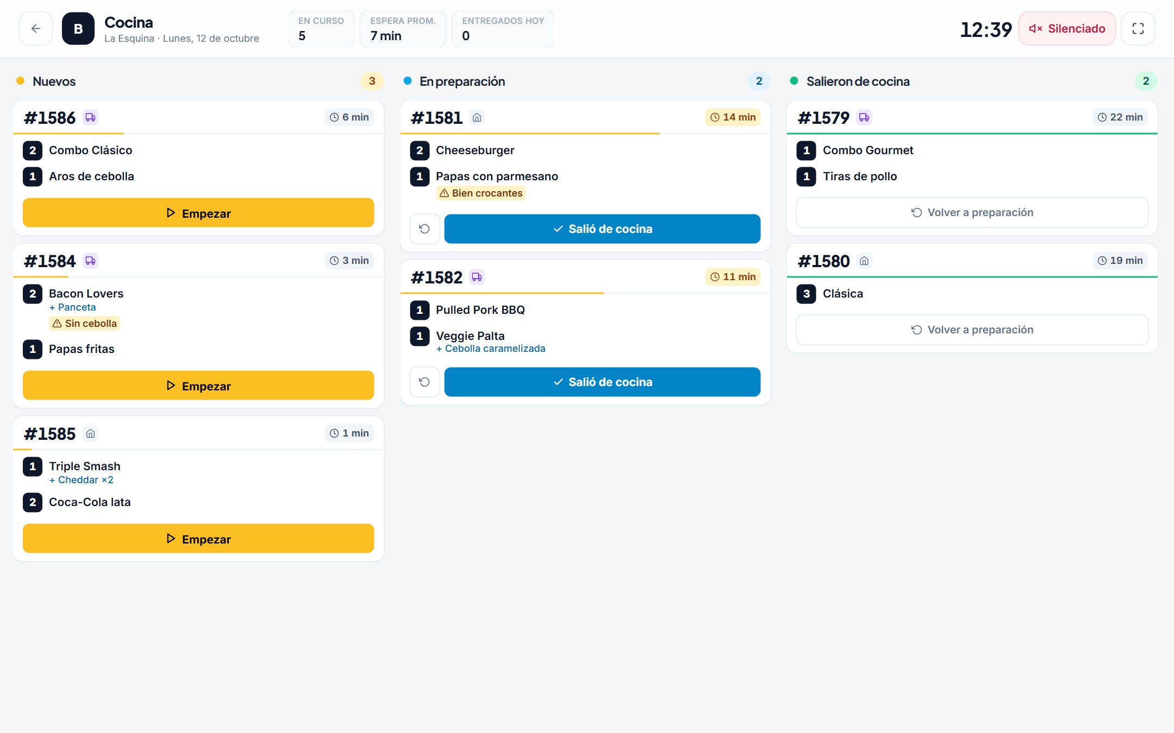Click the Combo Gourmet item

pyautogui.click(x=868, y=150)
